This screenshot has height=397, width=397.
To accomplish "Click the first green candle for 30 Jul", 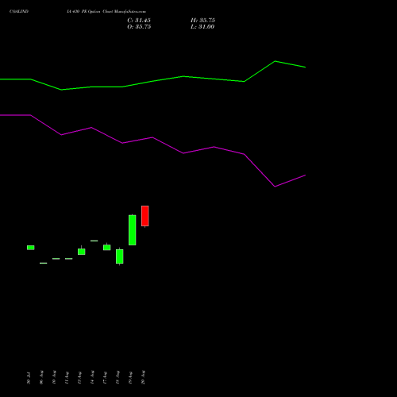I will (31, 248).
